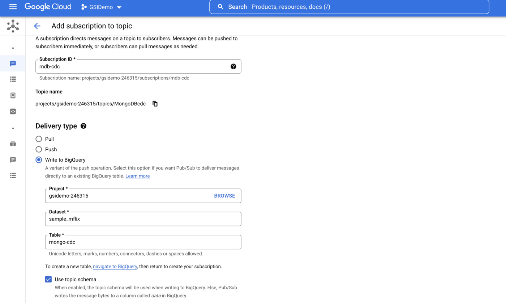Click the Dataset field containing sample_mflix

pos(143,219)
